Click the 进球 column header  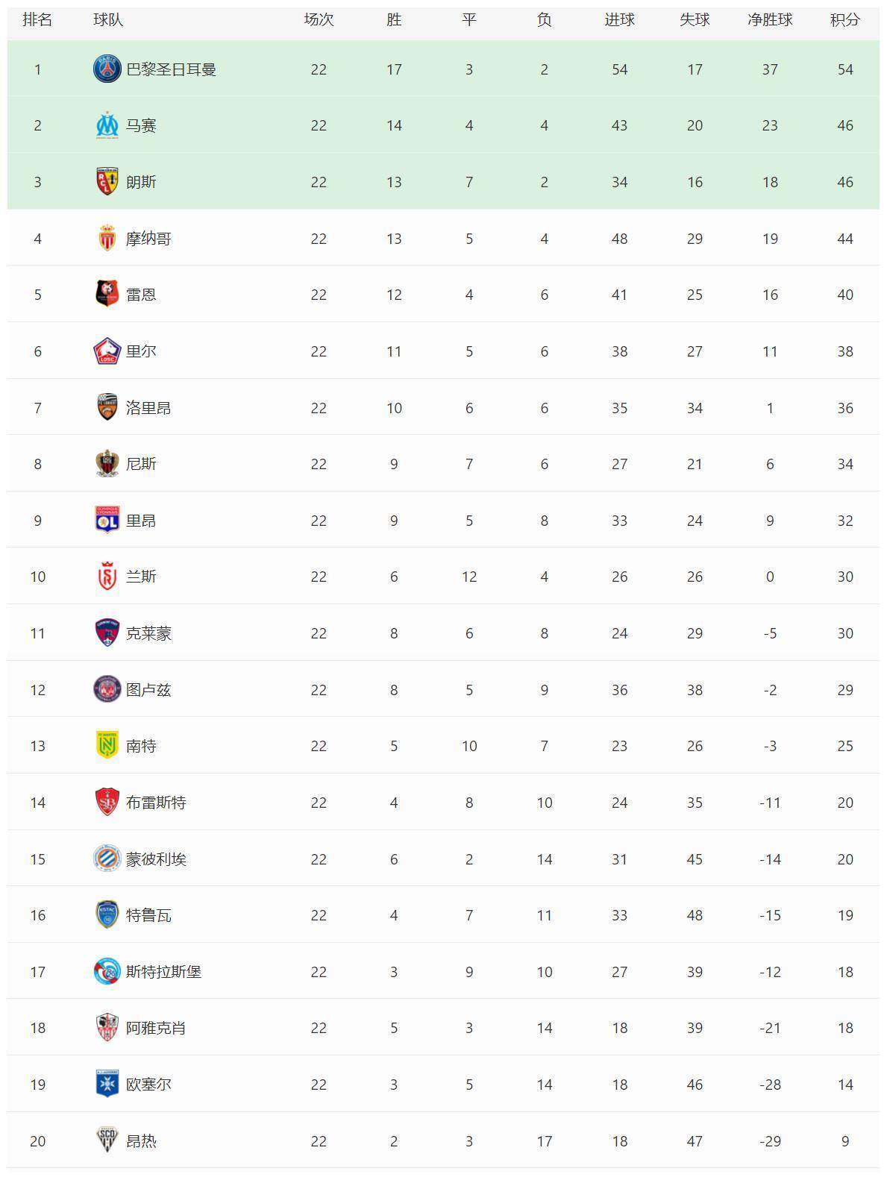[619, 20]
